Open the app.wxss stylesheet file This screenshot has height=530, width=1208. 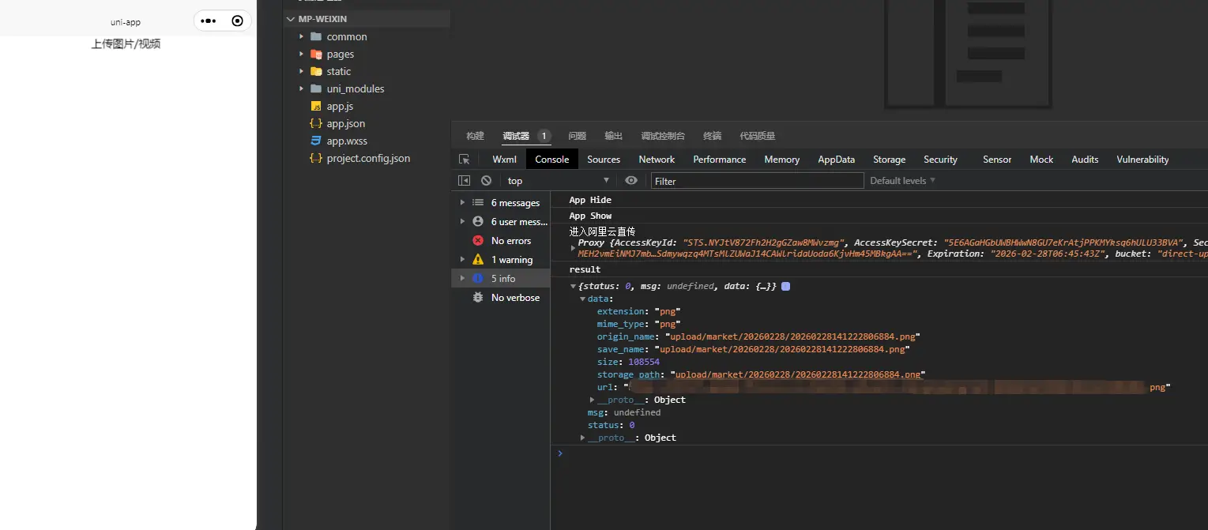[x=347, y=141]
